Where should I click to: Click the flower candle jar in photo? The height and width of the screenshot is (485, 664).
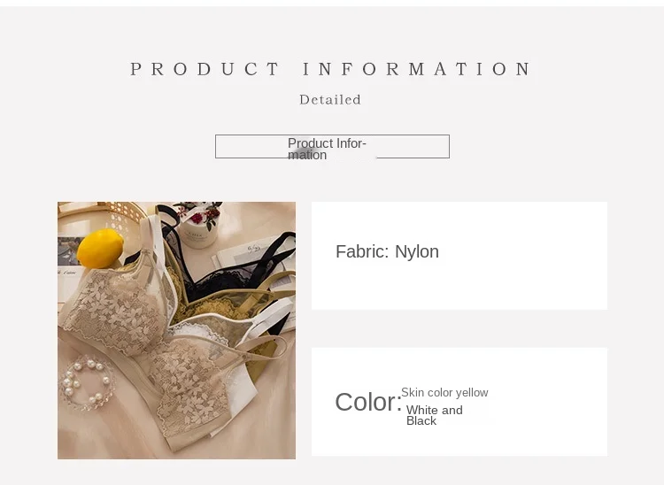point(198,225)
